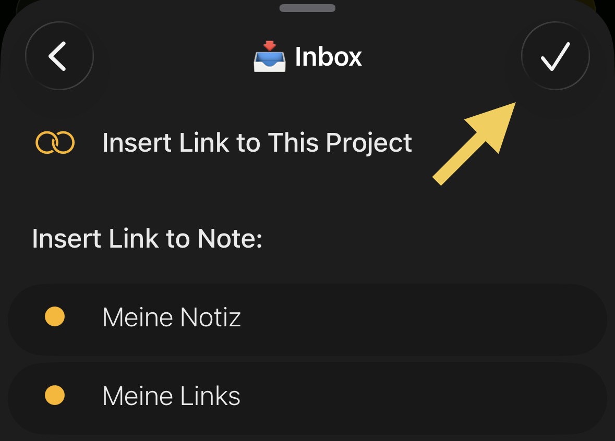Click the tail end of the yellow arrow

click(441, 177)
